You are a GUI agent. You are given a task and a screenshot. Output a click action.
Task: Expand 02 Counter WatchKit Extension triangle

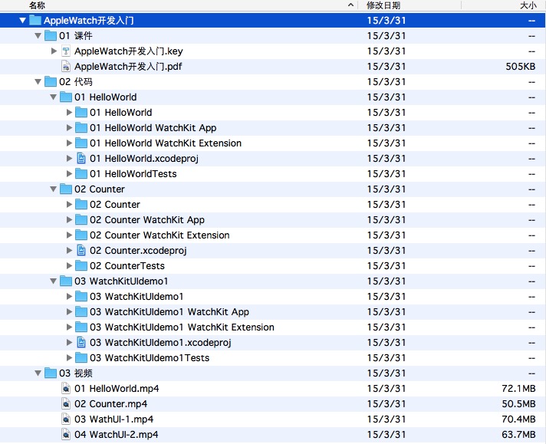pos(69,235)
